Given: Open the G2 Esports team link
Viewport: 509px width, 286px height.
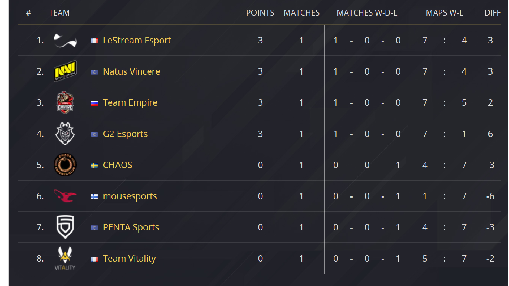Looking at the screenshot, I should coord(125,134).
